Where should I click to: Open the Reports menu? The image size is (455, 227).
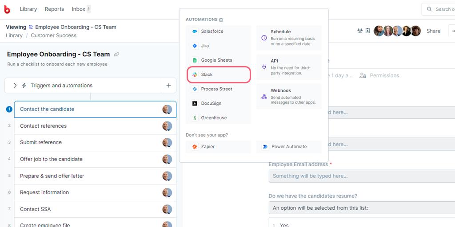(54, 9)
